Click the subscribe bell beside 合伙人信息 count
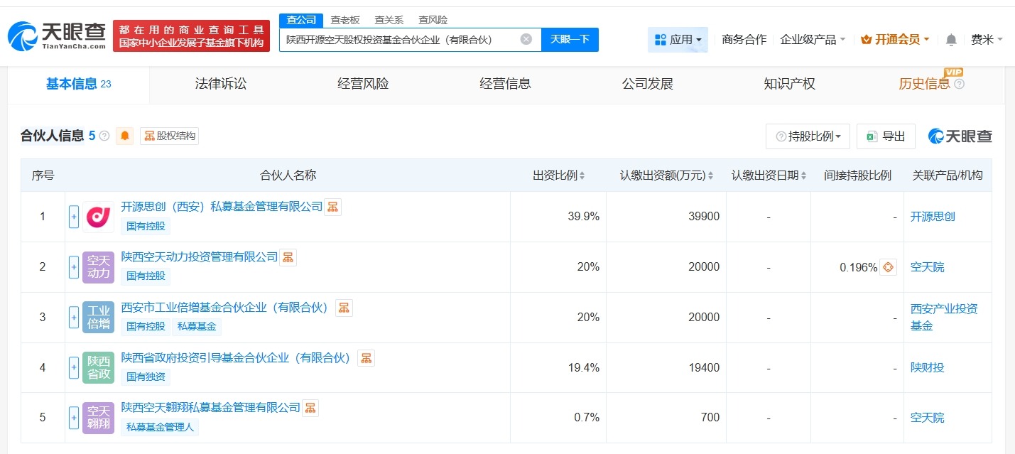The image size is (1015, 454). point(125,136)
